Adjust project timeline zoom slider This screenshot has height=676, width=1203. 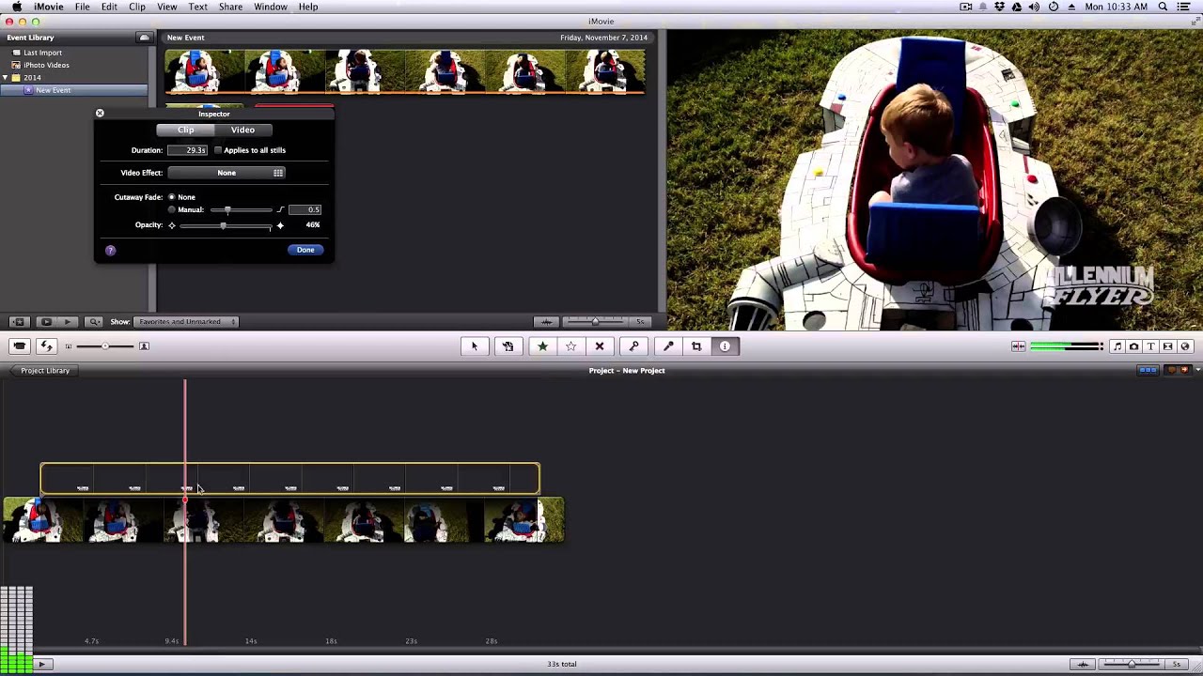pyautogui.click(x=1133, y=664)
